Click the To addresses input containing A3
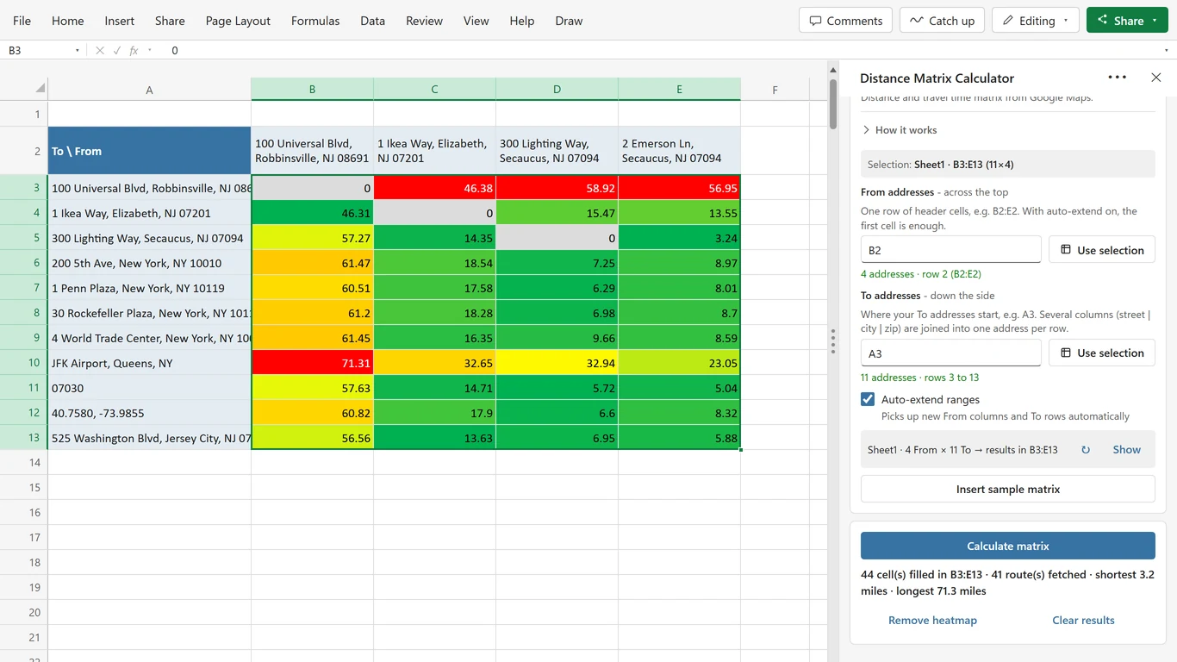 (951, 353)
